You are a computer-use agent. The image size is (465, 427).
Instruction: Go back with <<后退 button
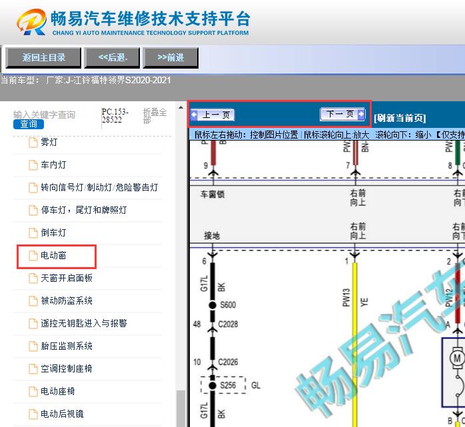click(112, 57)
